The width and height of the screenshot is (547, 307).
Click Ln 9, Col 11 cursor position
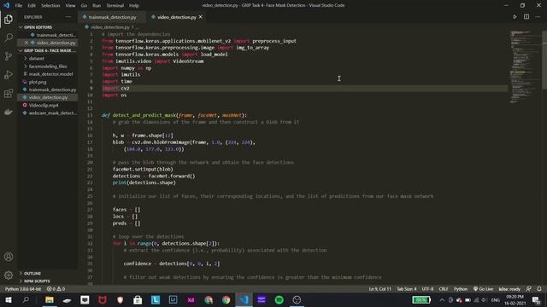click(x=379, y=289)
